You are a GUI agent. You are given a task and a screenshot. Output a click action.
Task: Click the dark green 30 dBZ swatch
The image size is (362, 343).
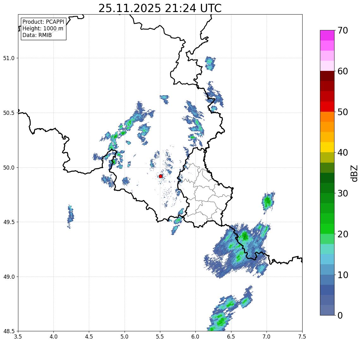[327, 188]
